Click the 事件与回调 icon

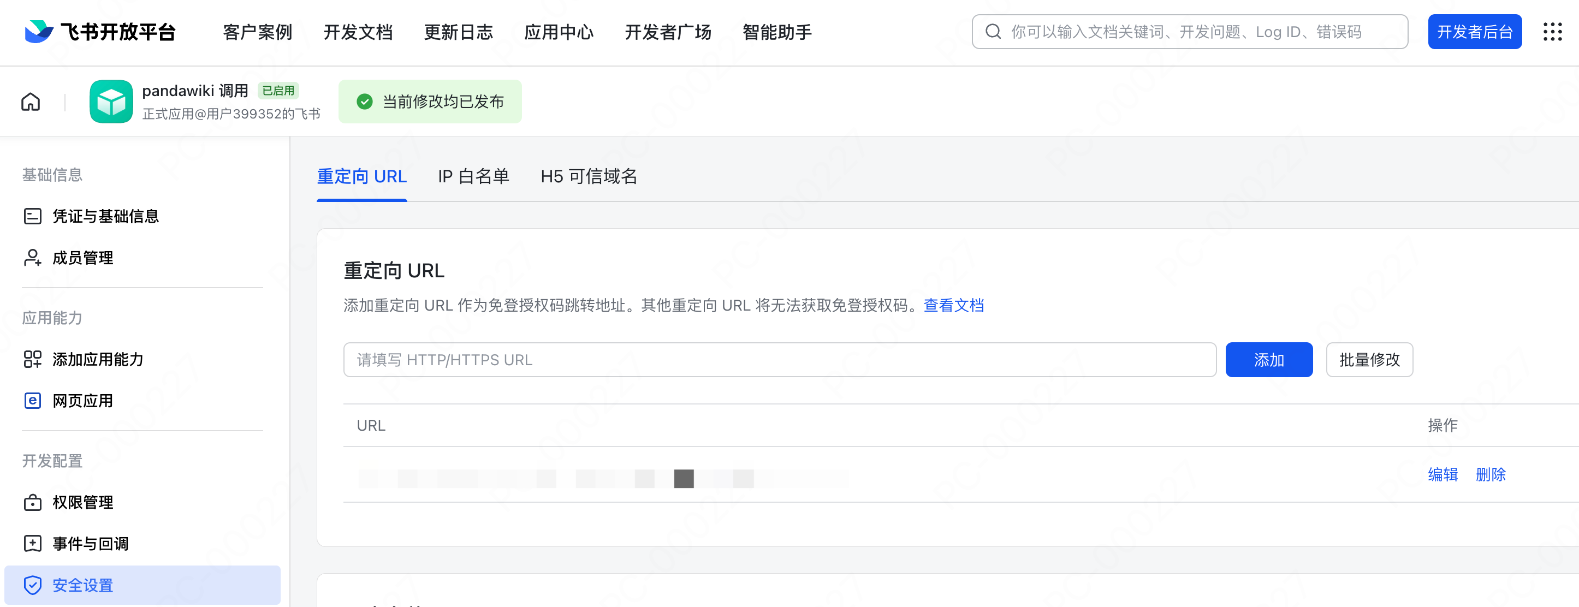33,544
